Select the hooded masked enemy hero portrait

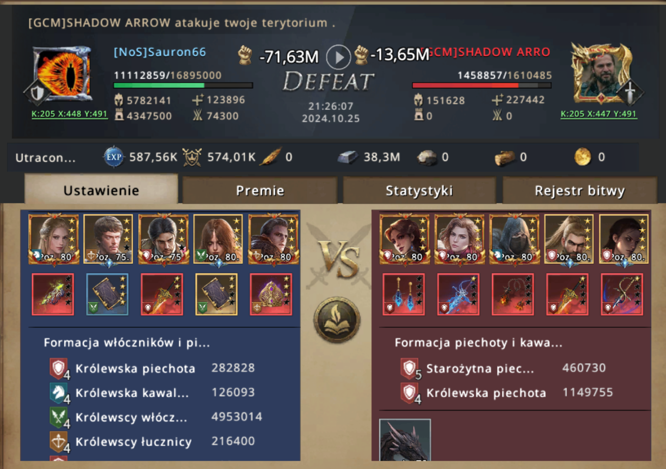[514, 239]
